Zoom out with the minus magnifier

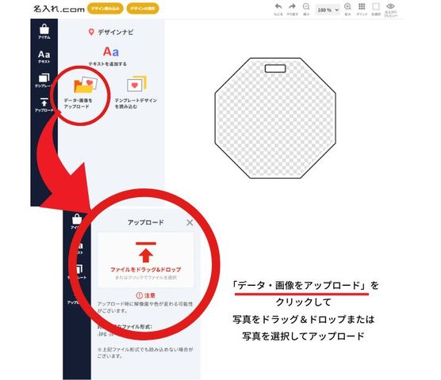(306, 7)
